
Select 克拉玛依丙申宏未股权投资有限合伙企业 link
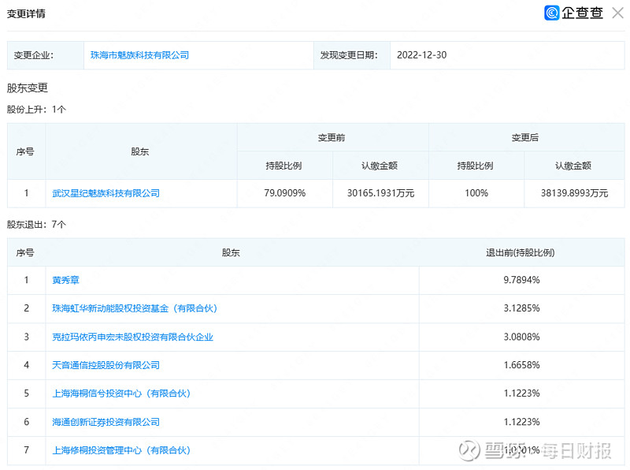click(132, 337)
